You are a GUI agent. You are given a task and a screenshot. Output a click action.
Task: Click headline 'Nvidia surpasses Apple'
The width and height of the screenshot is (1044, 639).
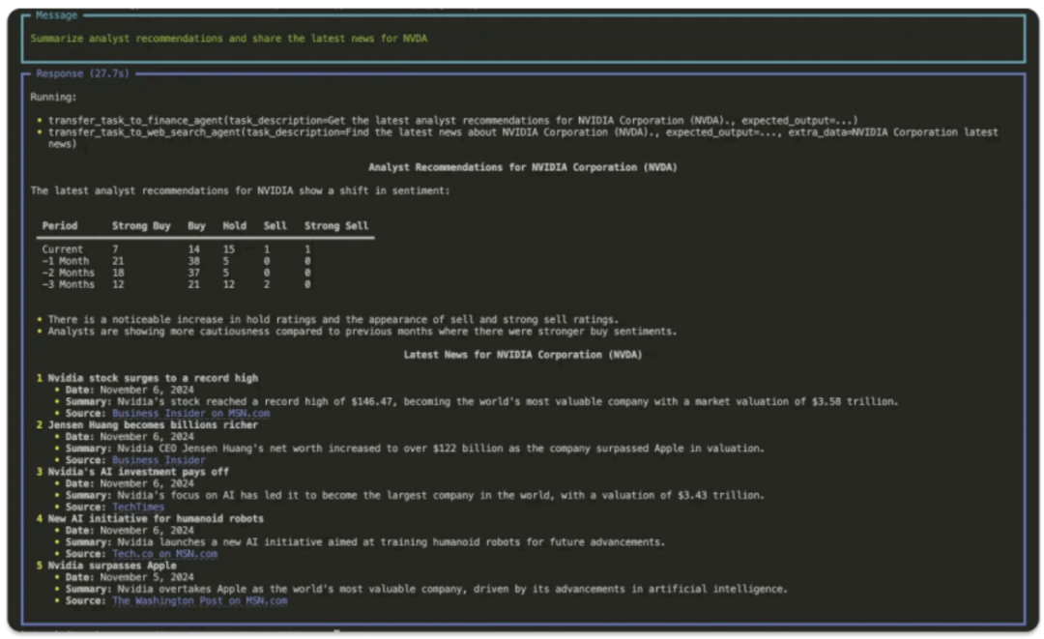coord(112,566)
